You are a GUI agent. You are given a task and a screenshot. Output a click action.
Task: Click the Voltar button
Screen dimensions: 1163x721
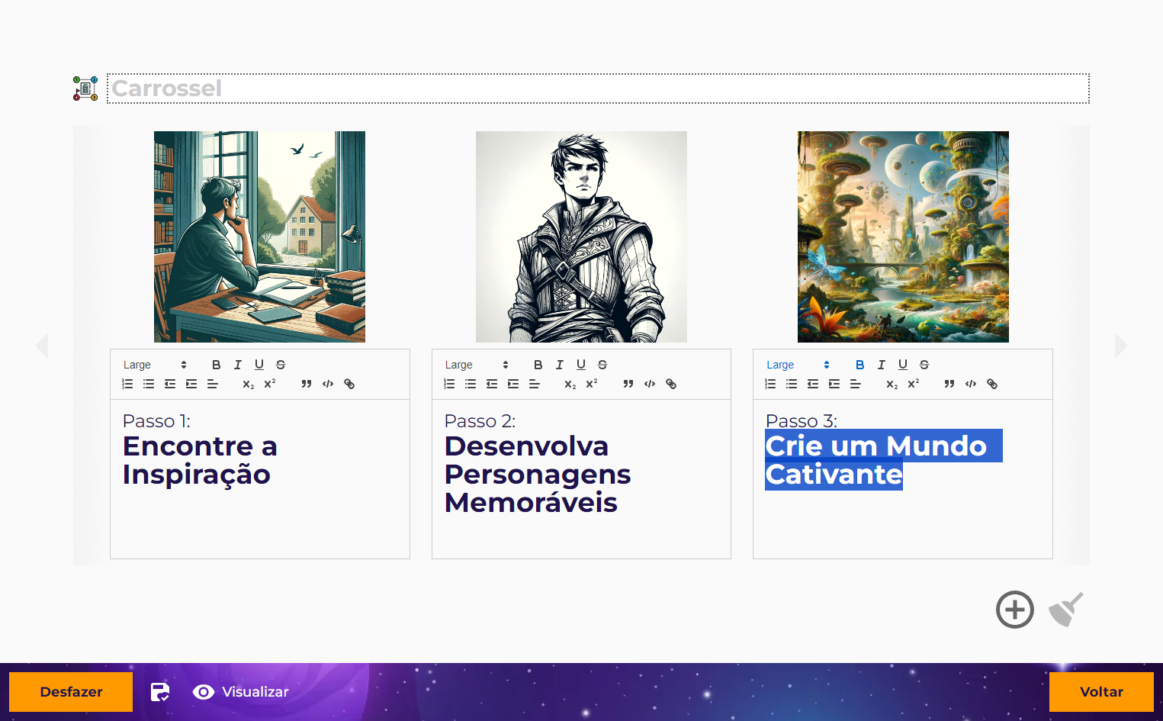pos(1101,692)
